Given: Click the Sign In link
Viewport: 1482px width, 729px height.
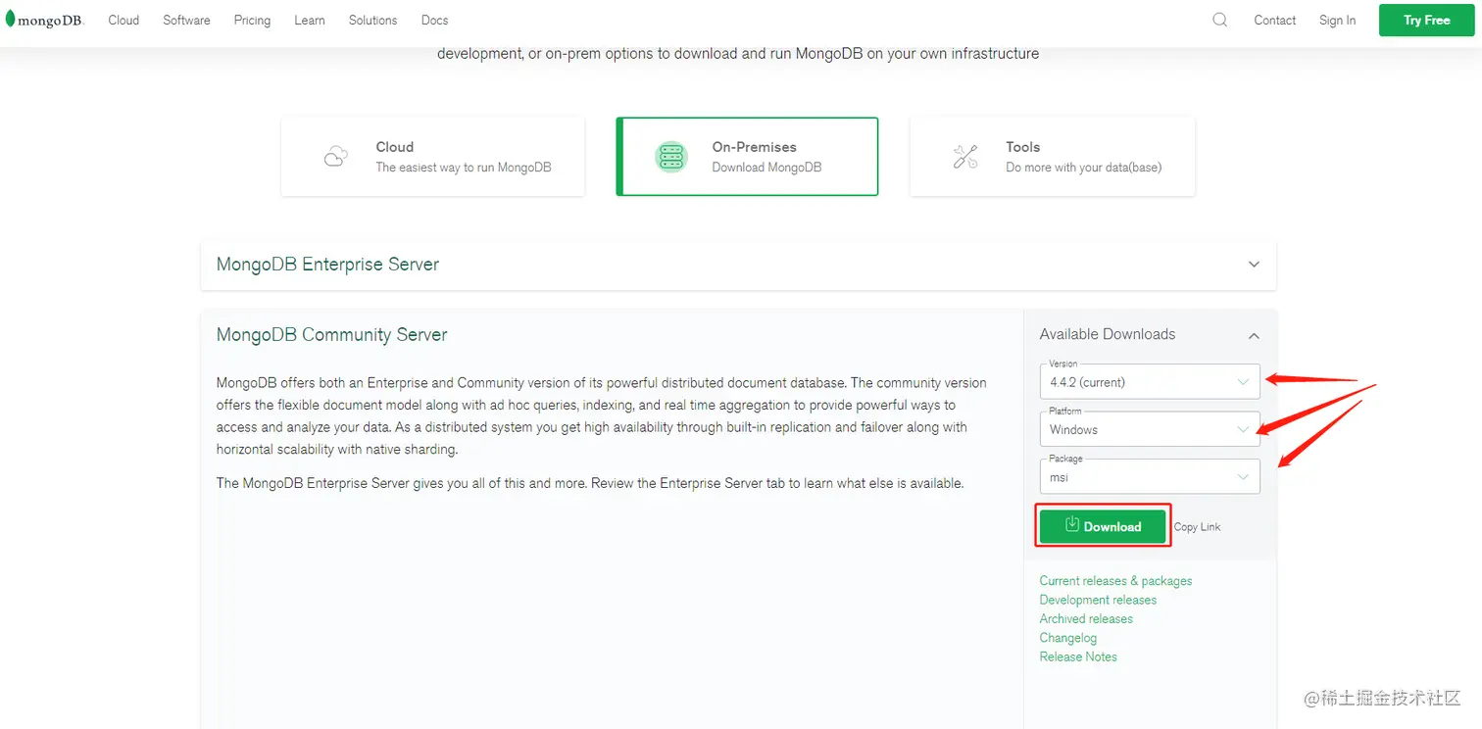Looking at the screenshot, I should pyautogui.click(x=1337, y=20).
